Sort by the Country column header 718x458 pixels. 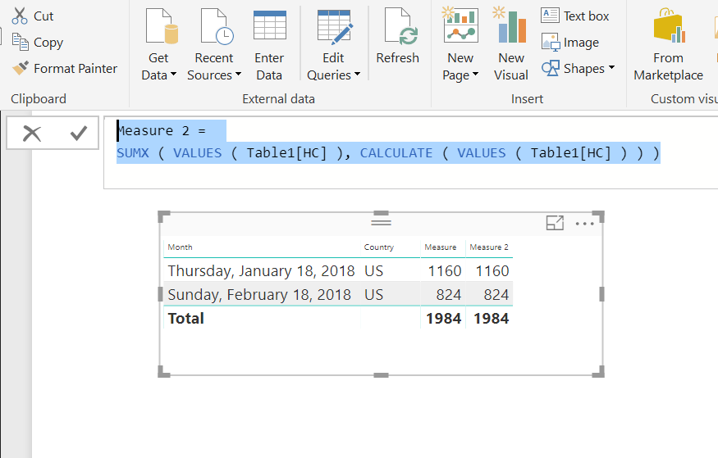(378, 247)
